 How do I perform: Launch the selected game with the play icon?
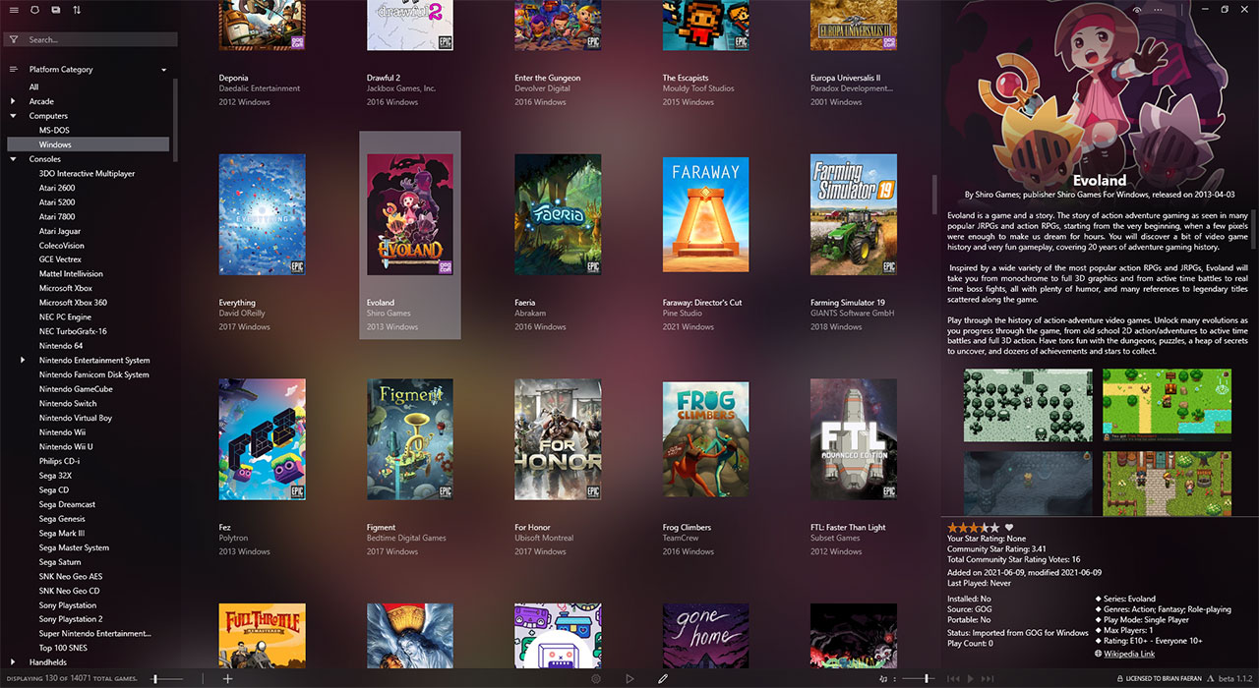(629, 678)
